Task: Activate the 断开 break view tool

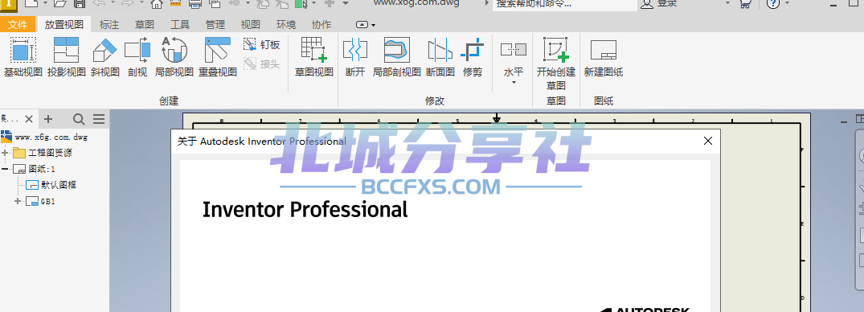Action: coord(355,57)
